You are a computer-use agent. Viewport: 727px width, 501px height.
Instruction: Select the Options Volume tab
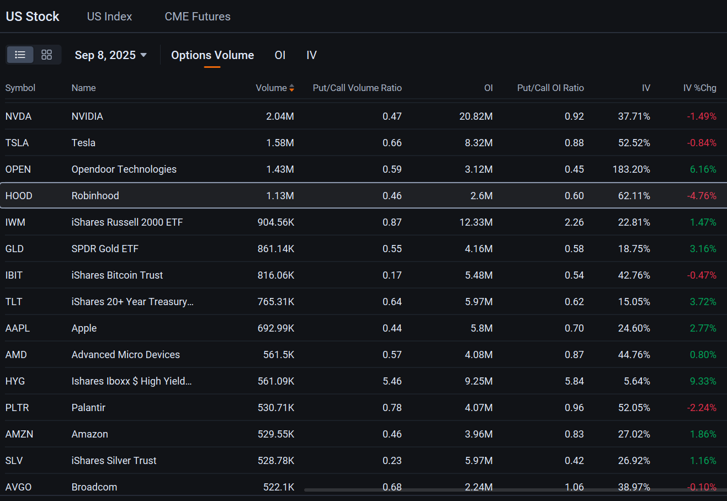click(213, 55)
